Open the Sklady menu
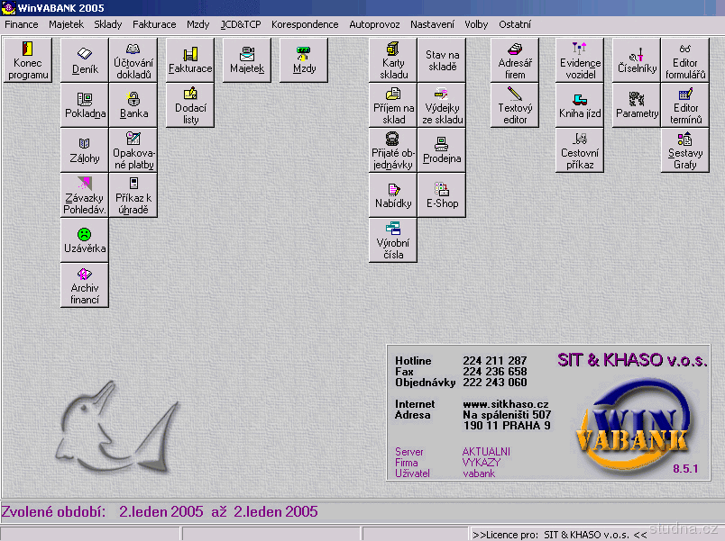Viewport: 725px width, 541px height. point(107,24)
